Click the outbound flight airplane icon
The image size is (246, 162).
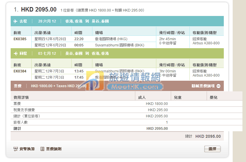(16, 21)
